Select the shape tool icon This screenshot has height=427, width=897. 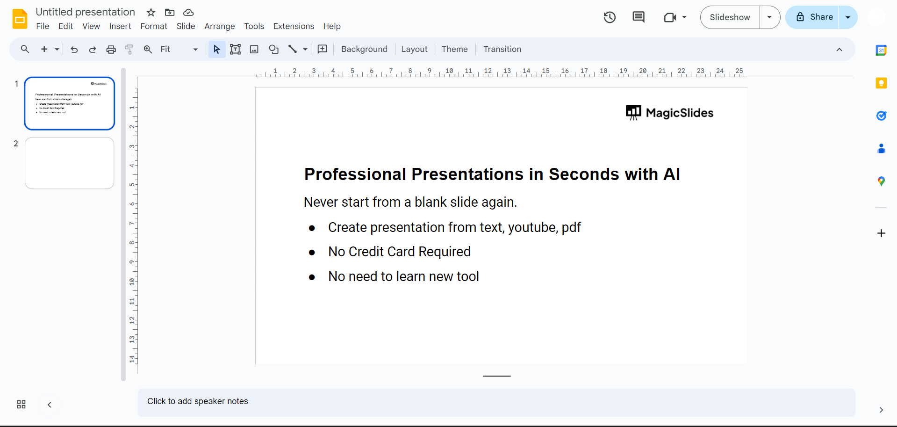coord(273,49)
